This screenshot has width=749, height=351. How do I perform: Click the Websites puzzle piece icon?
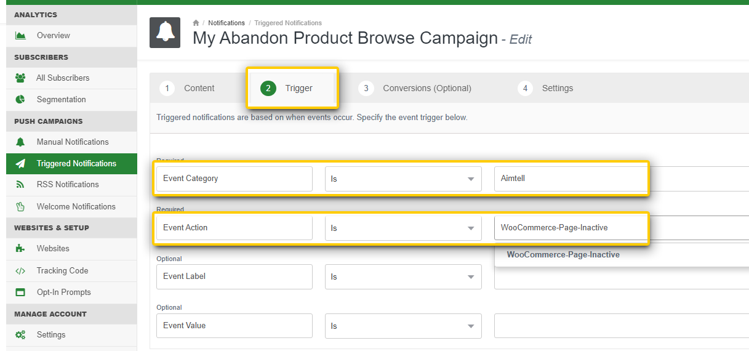[20, 249]
